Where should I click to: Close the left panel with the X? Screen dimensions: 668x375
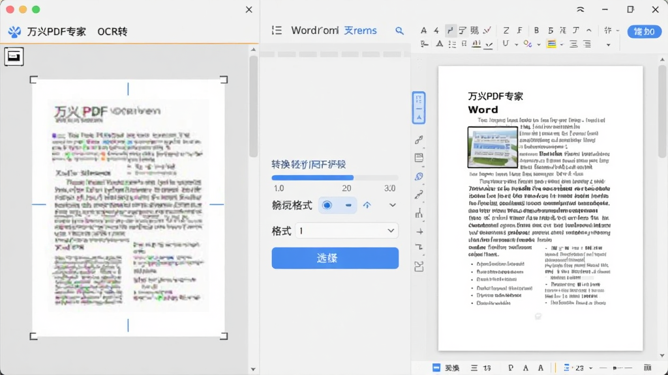click(x=249, y=9)
